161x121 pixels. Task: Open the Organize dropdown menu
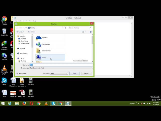(x=20, y=32)
